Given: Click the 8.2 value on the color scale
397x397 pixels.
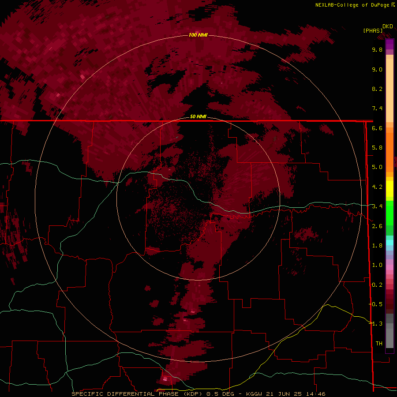Looking at the screenshot, I should pos(377,89).
